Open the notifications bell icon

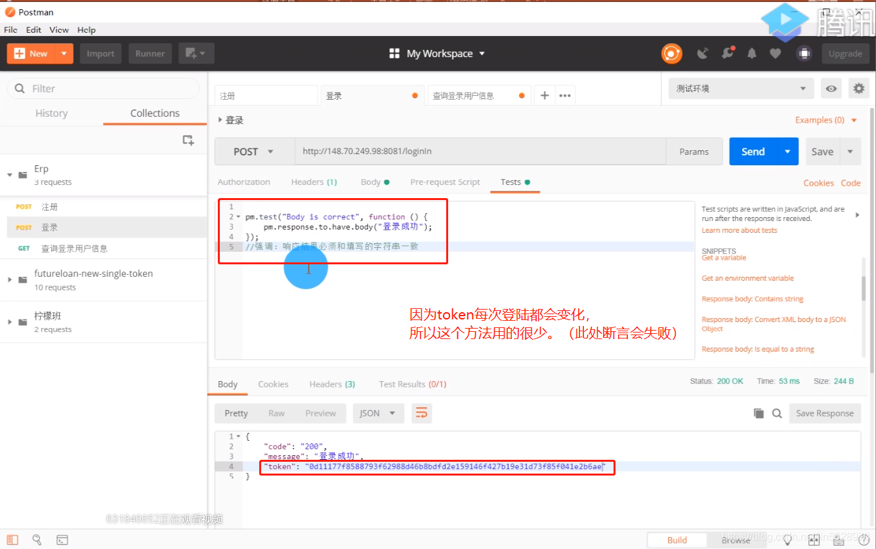point(752,54)
